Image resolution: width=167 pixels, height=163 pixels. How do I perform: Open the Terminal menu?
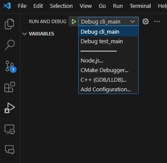(140, 6)
